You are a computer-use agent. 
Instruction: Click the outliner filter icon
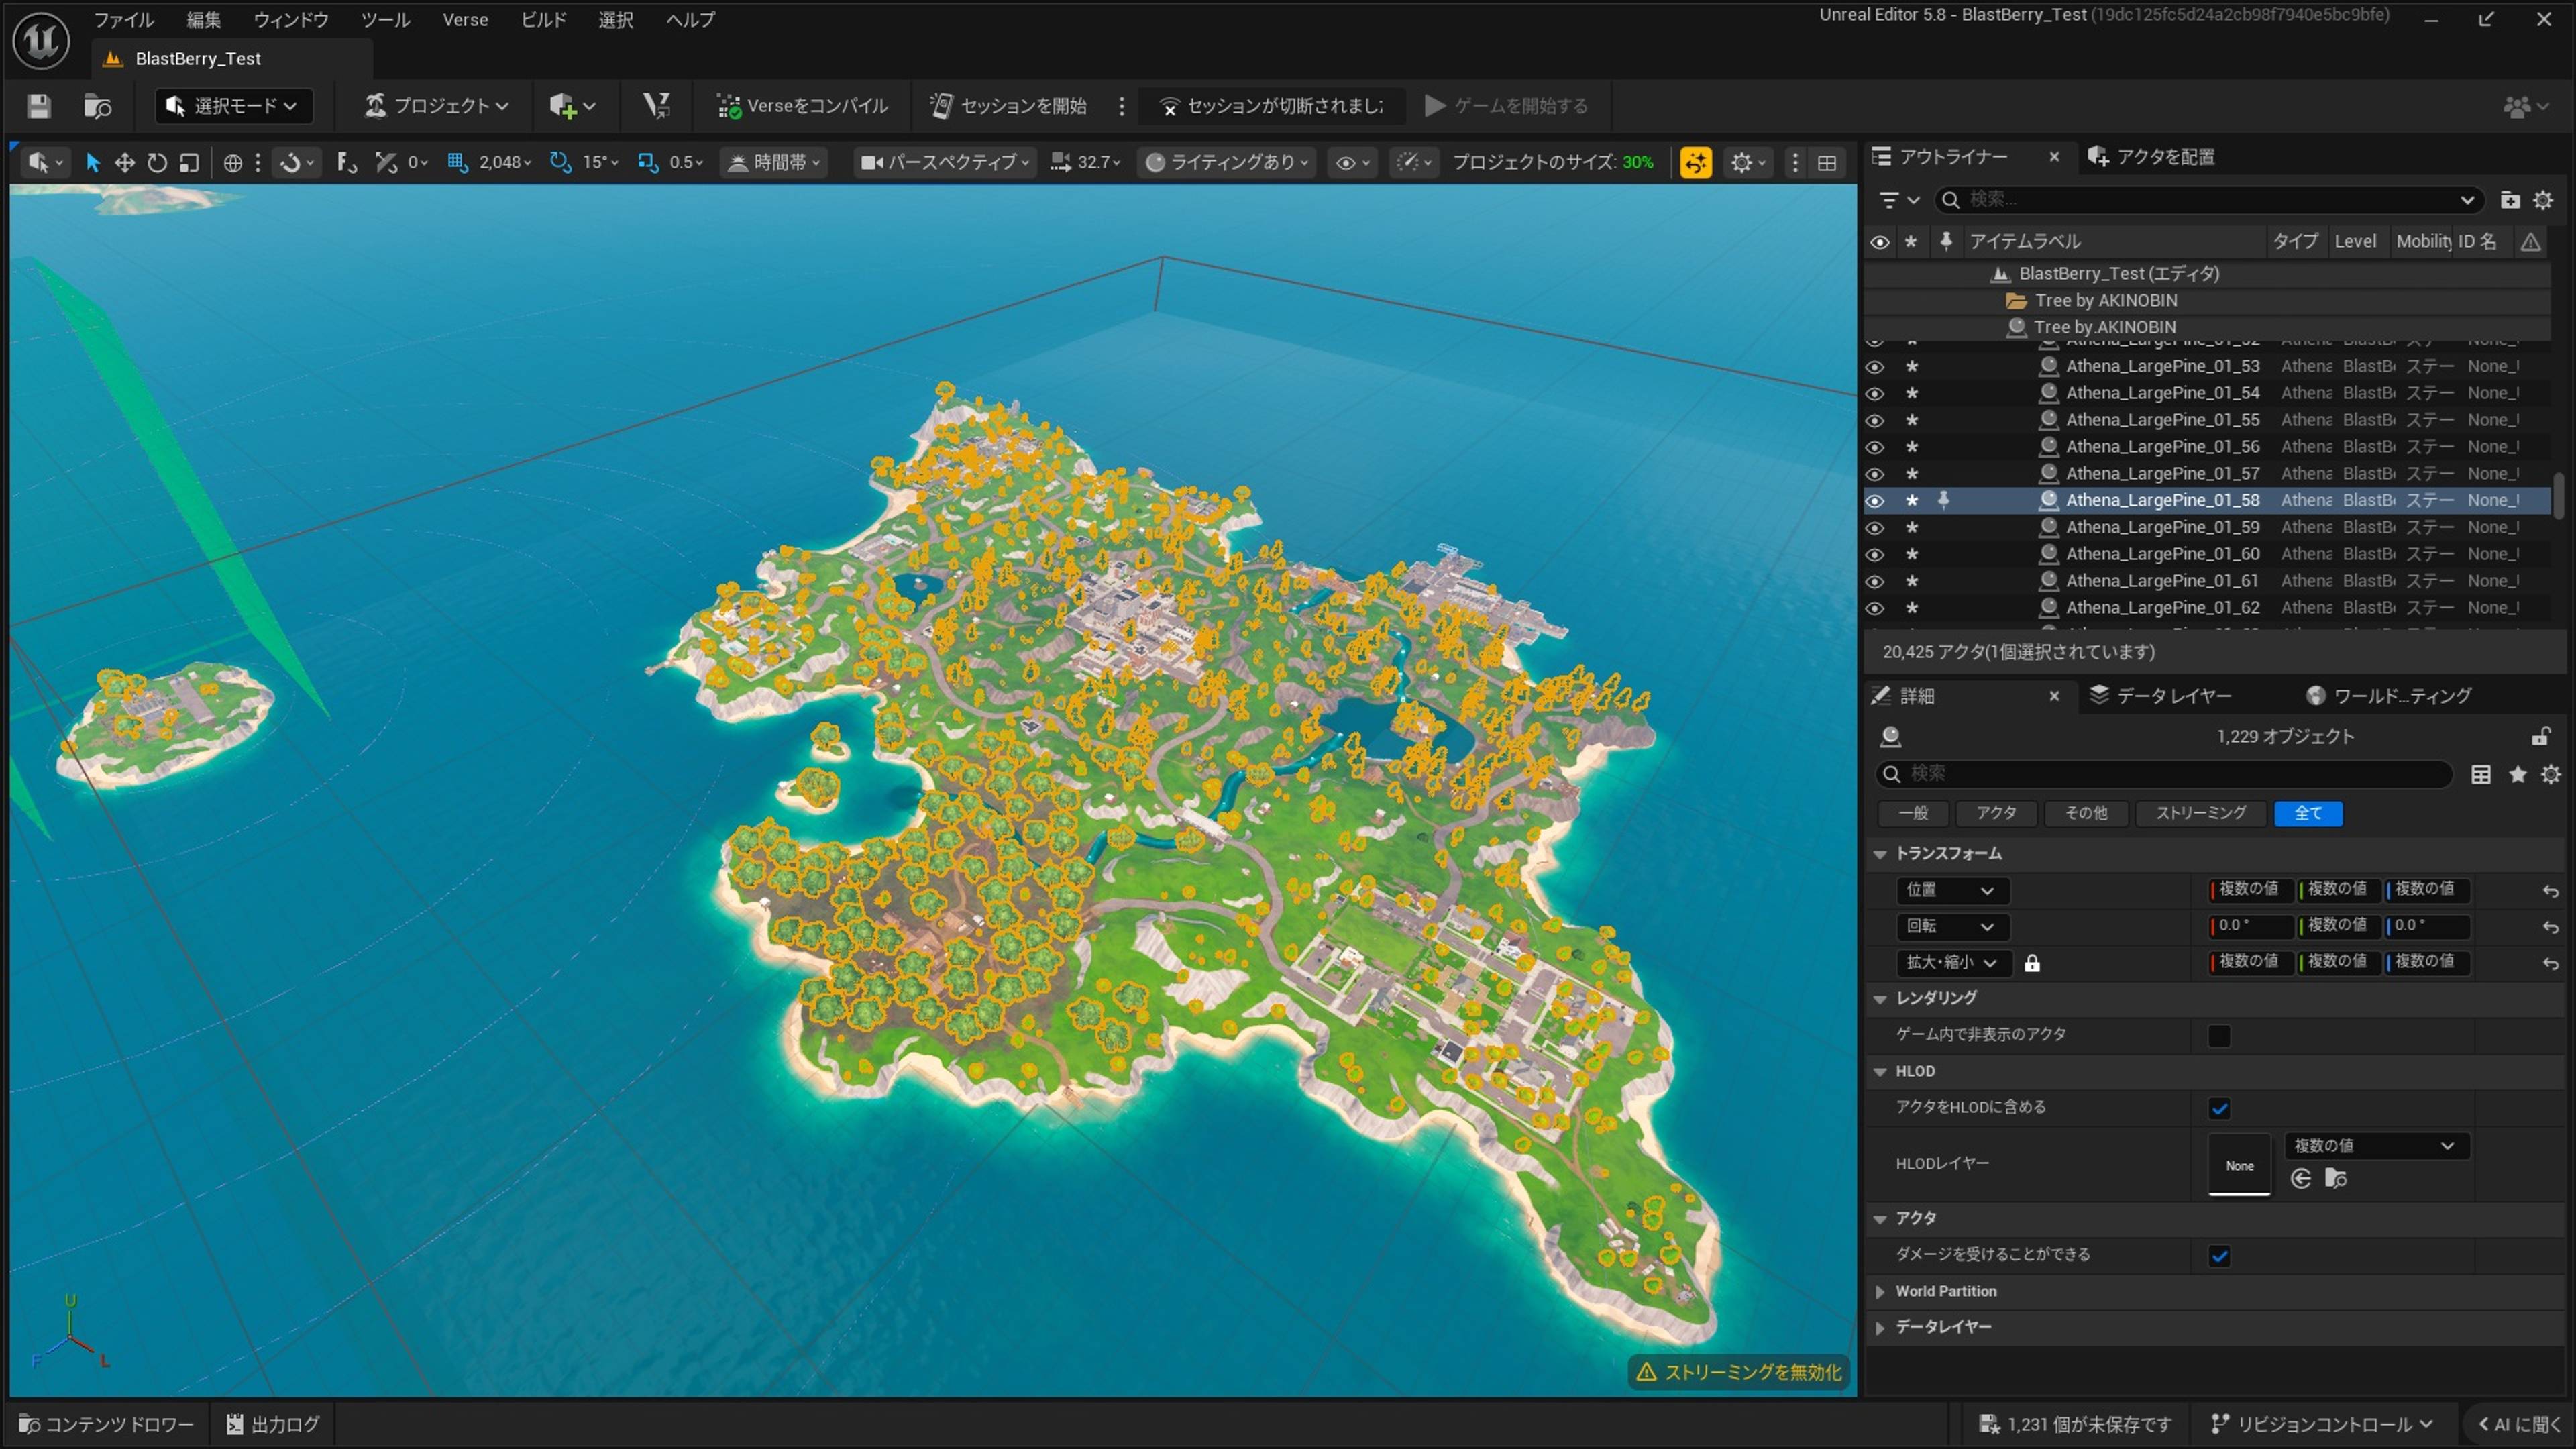(1898, 200)
